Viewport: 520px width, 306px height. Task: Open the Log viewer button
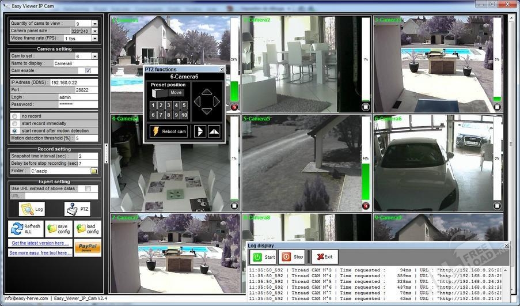click(32, 209)
